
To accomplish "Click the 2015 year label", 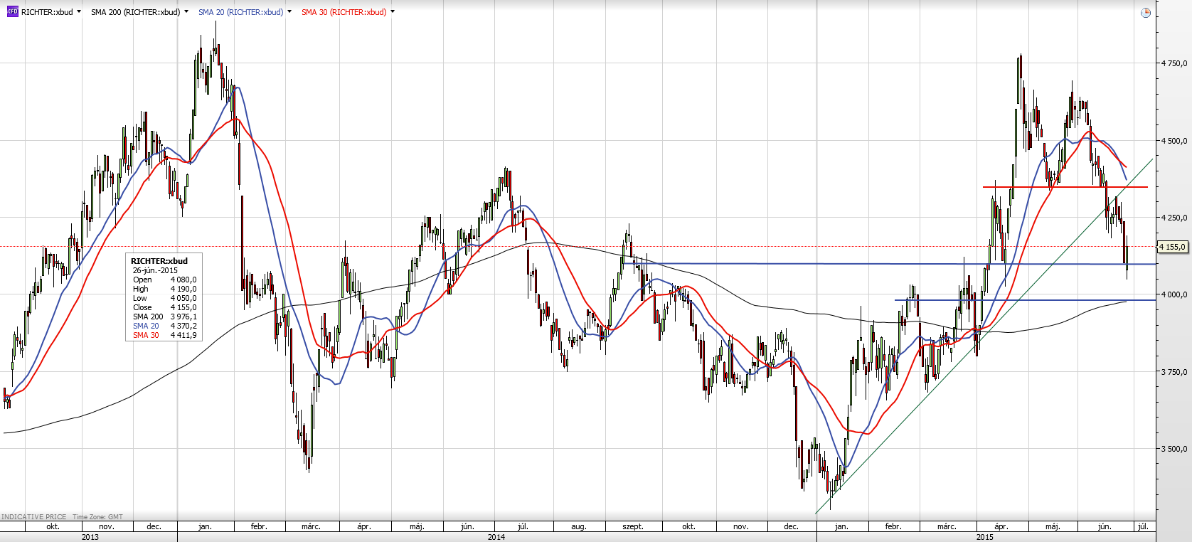I will pyautogui.click(x=985, y=537).
